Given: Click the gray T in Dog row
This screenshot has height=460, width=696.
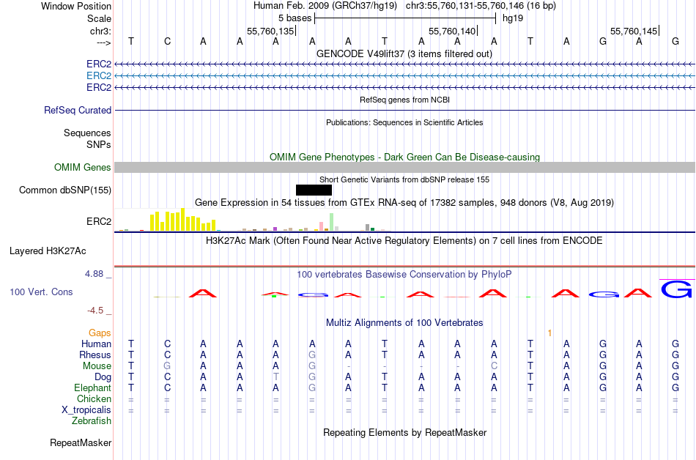Looking at the screenshot, I should tap(275, 376).
